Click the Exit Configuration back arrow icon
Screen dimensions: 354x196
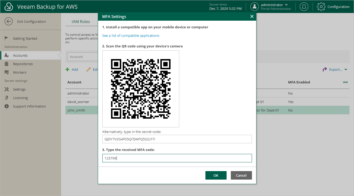click(x=9, y=21)
